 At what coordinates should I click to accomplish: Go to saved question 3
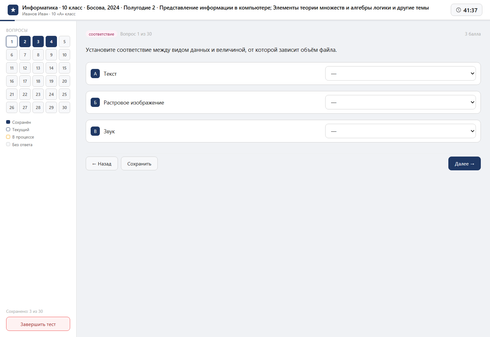[x=38, y=42]
